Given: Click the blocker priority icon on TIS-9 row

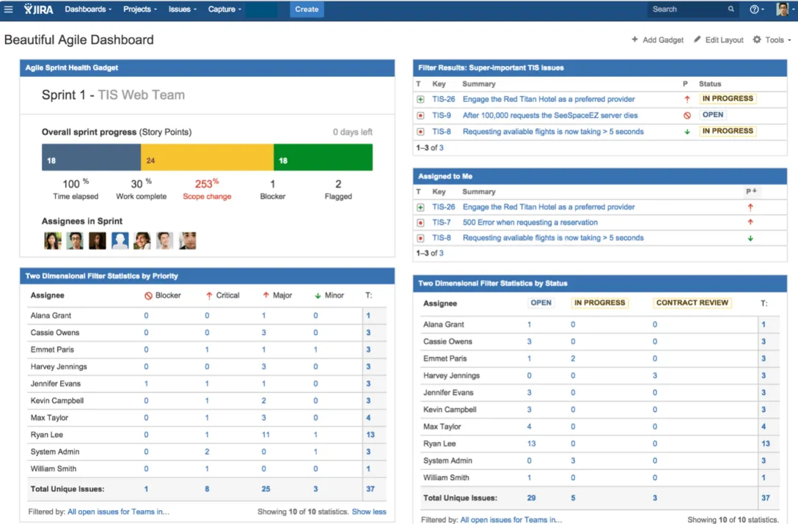Looking at the screenshot, I should pos(687,116).
